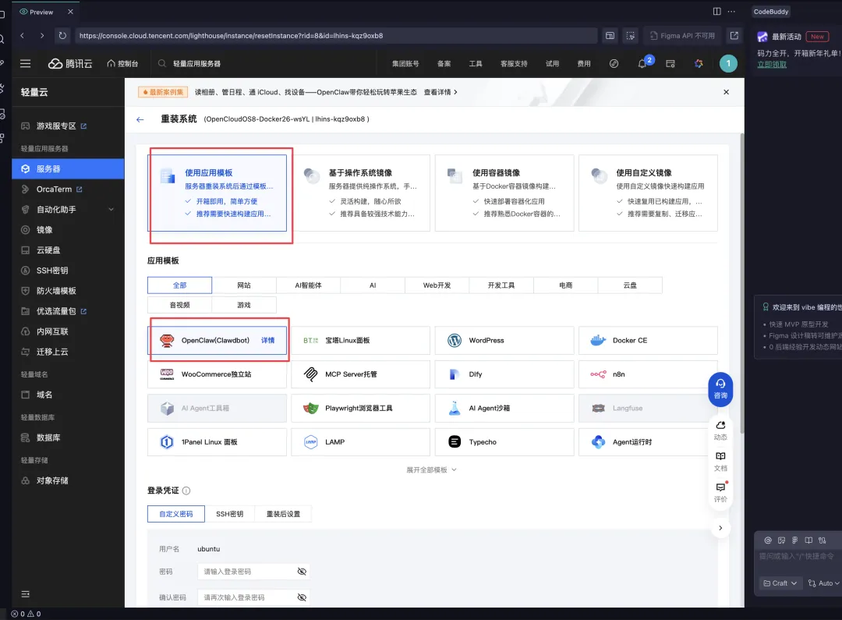The width and height of the screenshot is (842, 620).
Task: Open 服务器 in sidebar
Action: (68, 168)
